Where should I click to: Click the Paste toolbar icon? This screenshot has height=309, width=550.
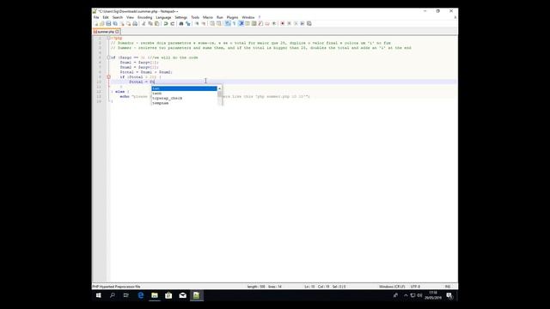(x=156, y=23)
